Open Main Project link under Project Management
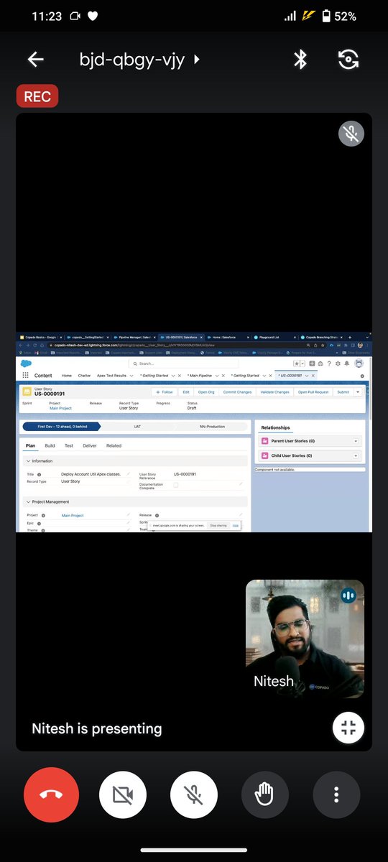This screenshot has height=862, width=388. pyautogui.click(x=73, y=515)
